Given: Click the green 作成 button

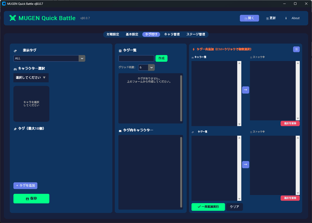Looking at the screenshot, I should click(161, 59).
